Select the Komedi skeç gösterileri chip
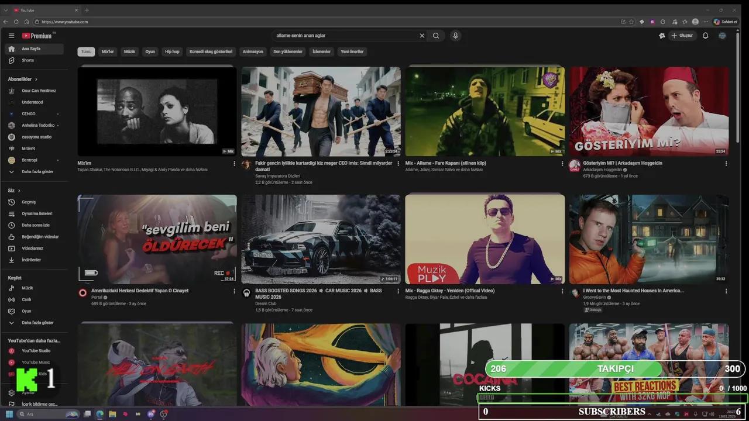This screenshot has width=749, height=421. pos(211,51)
